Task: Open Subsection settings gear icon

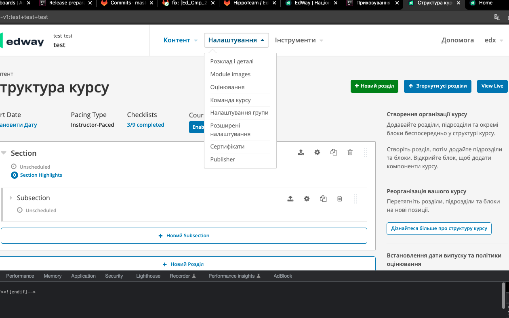Action: coord(307,199)
